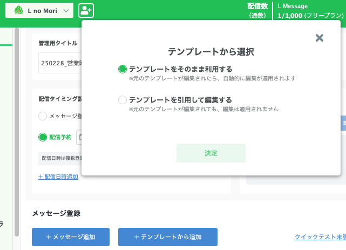Click the L no Mori tree logo

(x=18, y=10)
